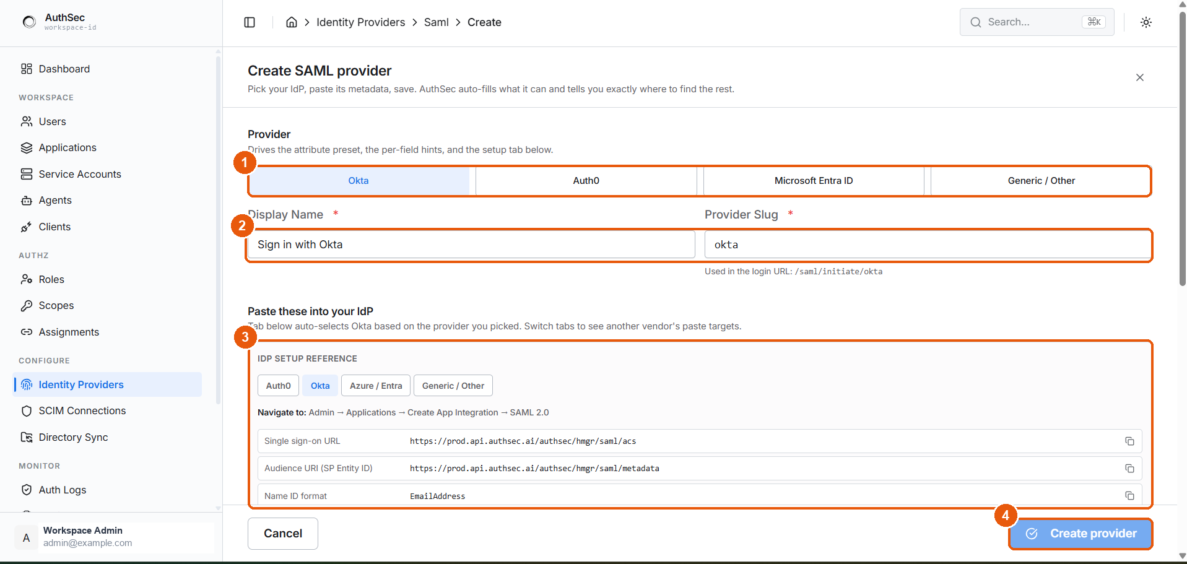Click the SCIM Connections shield icon
The image size is (1187, 564).
[x=27, y=411]
